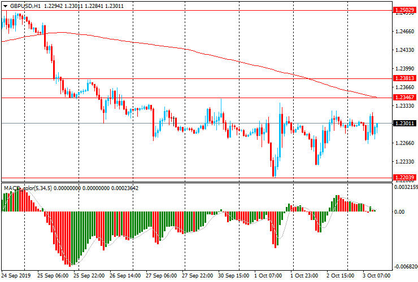Click the 1.24660 price scale value

[405, 32]
